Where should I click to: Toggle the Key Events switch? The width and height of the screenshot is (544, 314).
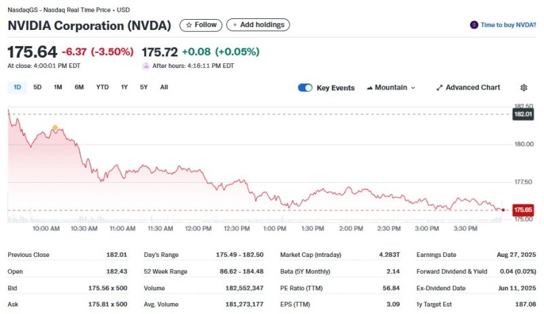coord(305,88)
